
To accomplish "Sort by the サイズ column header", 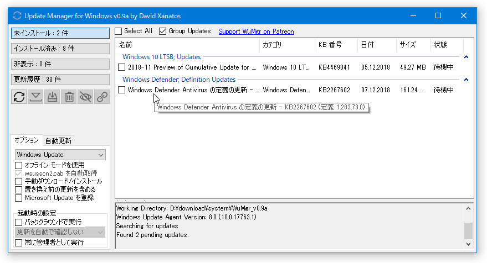I will [413, 45].
